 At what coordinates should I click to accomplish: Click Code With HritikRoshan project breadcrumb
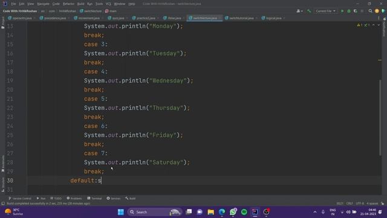[20, 11]
